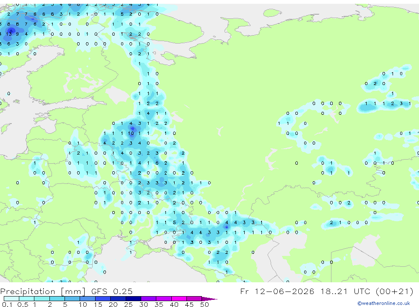Select the 2–5 mm legend color swatch
419x307 pixels.
(57, 299)
